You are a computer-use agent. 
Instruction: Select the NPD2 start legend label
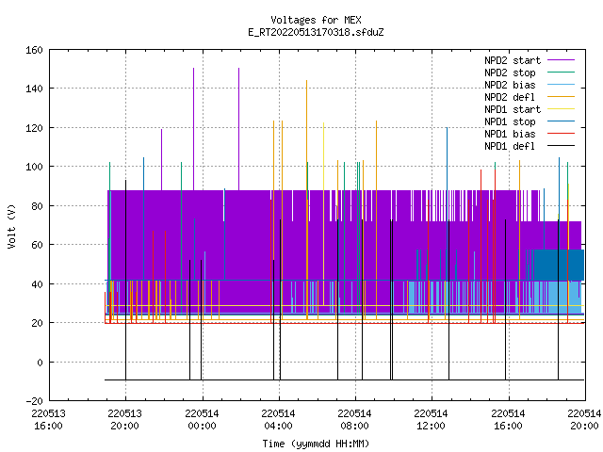pos(513,60)
